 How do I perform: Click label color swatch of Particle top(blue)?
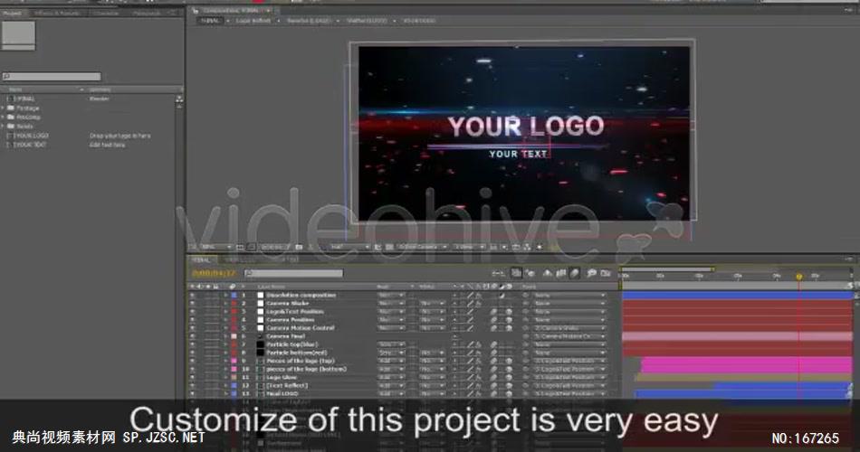233,344
